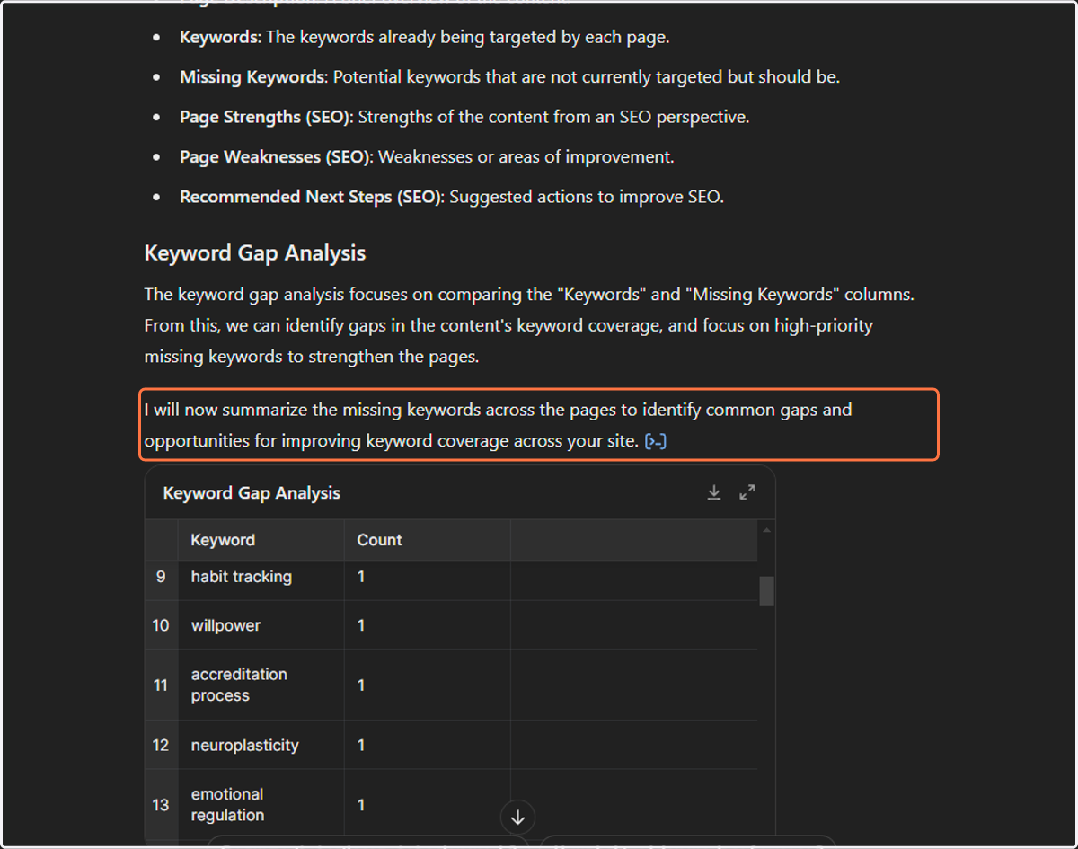The image size is (1078, 849).
Task: Expand the Keyword Gap Analysis table fullscreen
Action: [747, 492]
